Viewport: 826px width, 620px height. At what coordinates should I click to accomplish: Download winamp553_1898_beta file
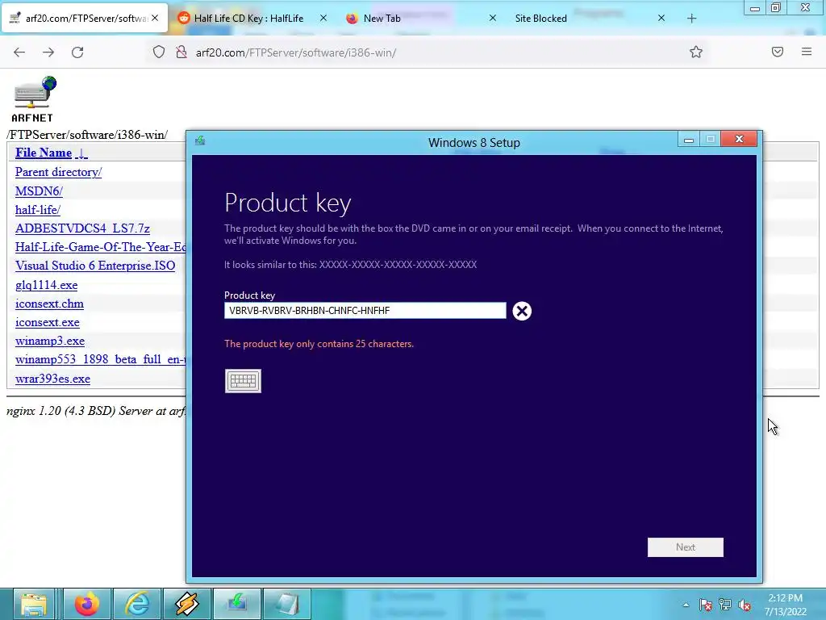click(101, 359)
